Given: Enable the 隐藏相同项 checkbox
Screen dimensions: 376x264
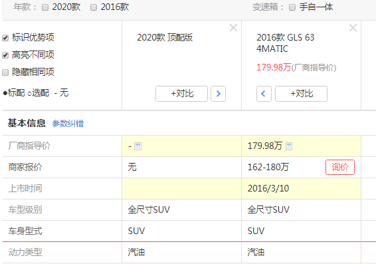Looking at the screenshot, I should pyautogui.click(x=5, y=72).
